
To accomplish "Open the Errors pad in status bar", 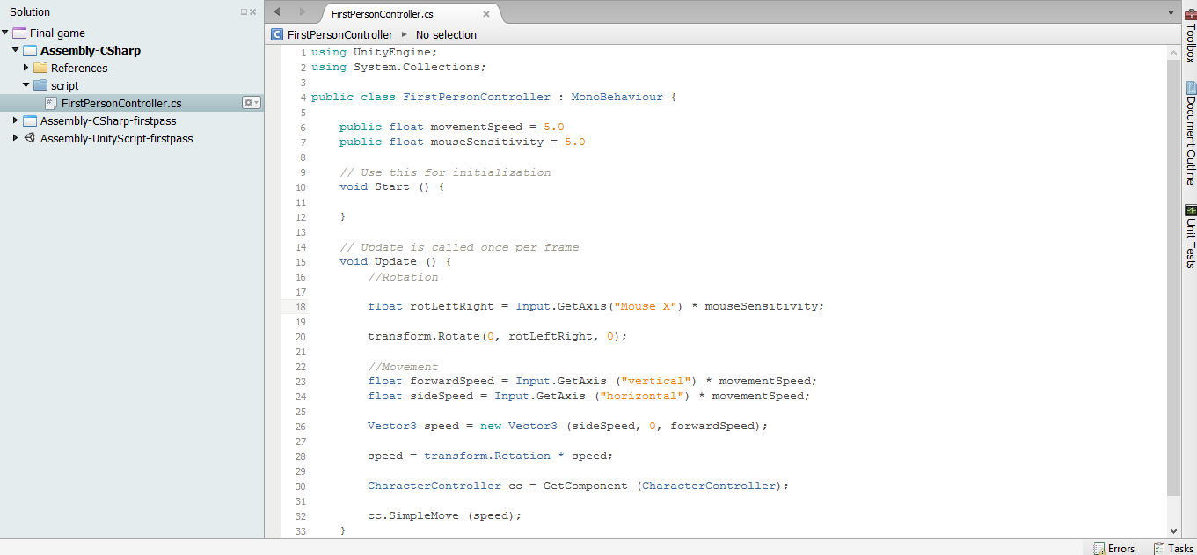I will pyautogui.click(x=1113, y=548).
